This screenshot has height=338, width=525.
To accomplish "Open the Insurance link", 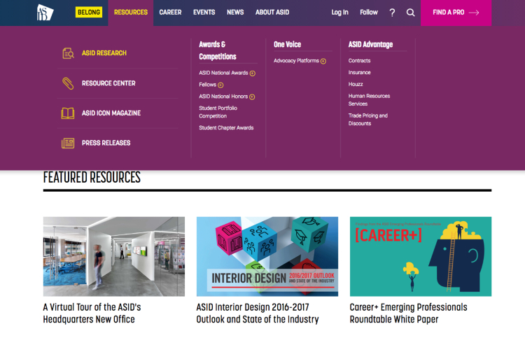I will 359,72.
